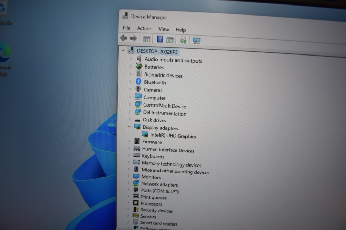This screenshot has height=230, width=346.
Task: Click the ControlVault Device icon
Action: click(138, 104)
